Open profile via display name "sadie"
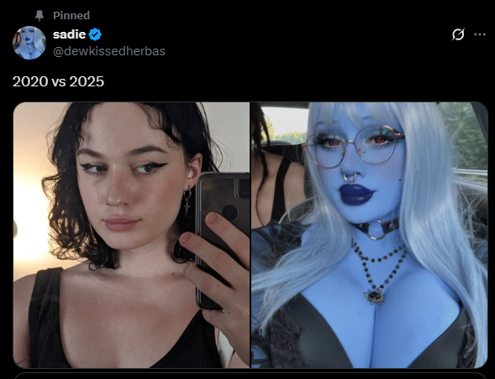Screen dimensions: 495x379 coord(69,34)
